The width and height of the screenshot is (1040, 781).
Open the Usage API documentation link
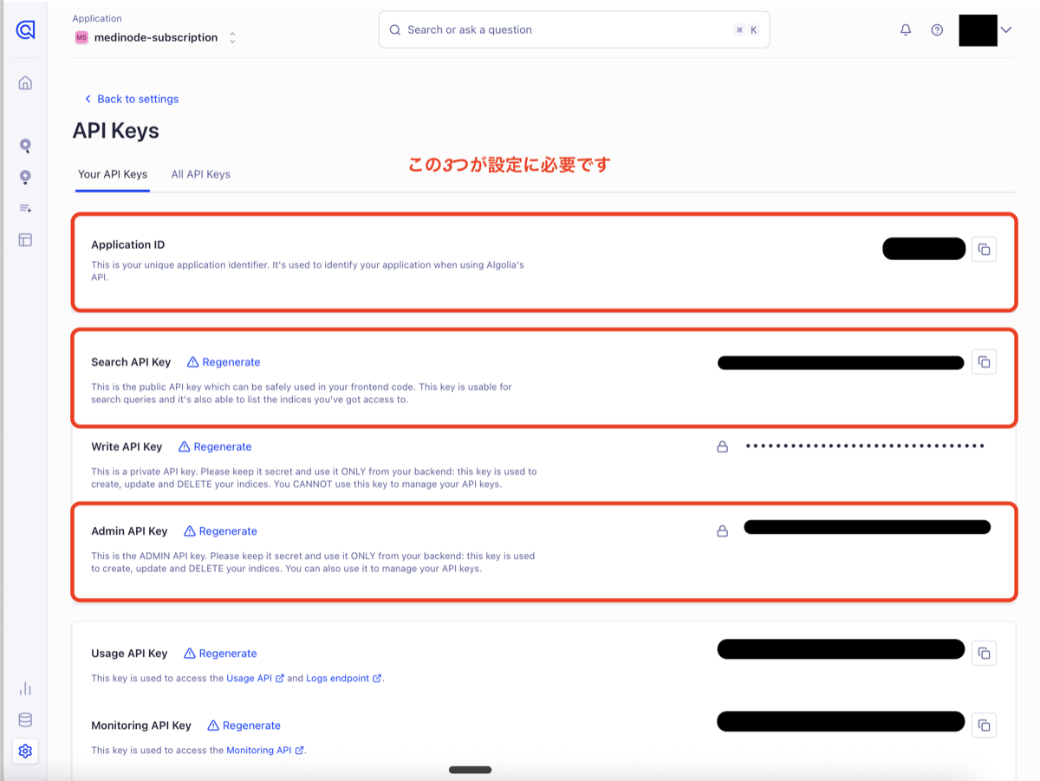(256, 678)
